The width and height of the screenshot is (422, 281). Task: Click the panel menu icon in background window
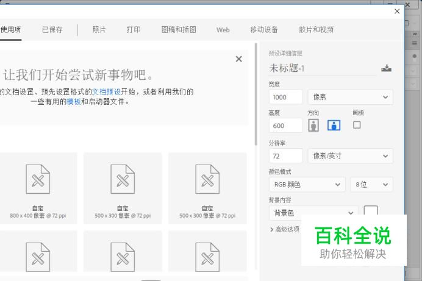[415, 43]
